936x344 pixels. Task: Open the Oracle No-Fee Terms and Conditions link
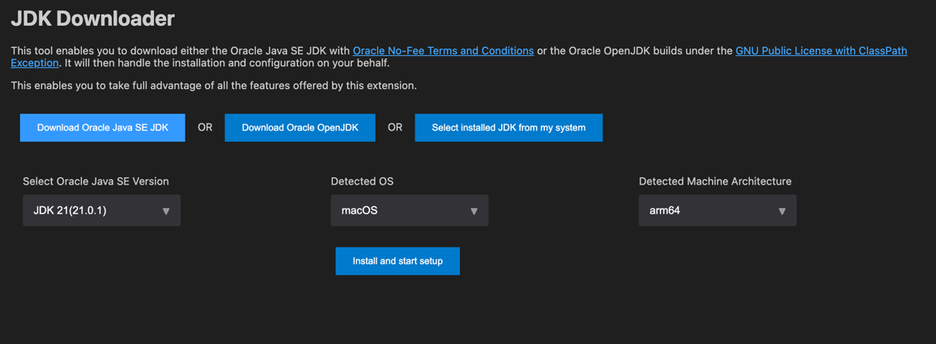click(x=443, y=51)
